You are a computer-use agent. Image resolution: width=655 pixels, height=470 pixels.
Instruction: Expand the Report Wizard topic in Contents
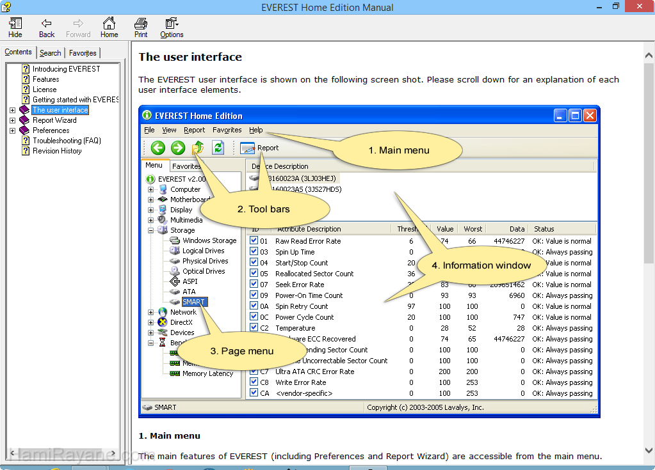coord(13,120)
